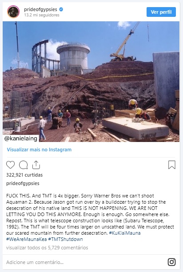Screen dimensions: 183x272
Task: Open the #WeAreMaunaKea hashtag
Action: coord(26,239)
